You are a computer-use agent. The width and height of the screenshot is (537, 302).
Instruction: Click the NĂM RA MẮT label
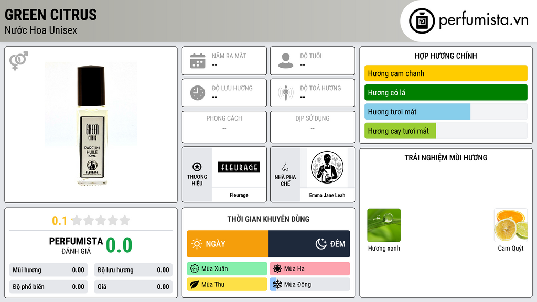coord(229,56)
